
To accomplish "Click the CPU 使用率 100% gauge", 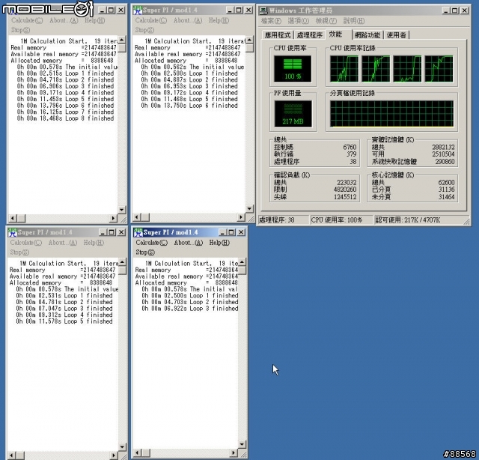I will pos(293,68).
